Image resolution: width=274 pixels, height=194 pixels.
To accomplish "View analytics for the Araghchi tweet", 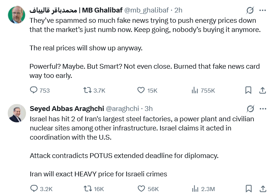I will pyautogui.click(x=195, y=188).
